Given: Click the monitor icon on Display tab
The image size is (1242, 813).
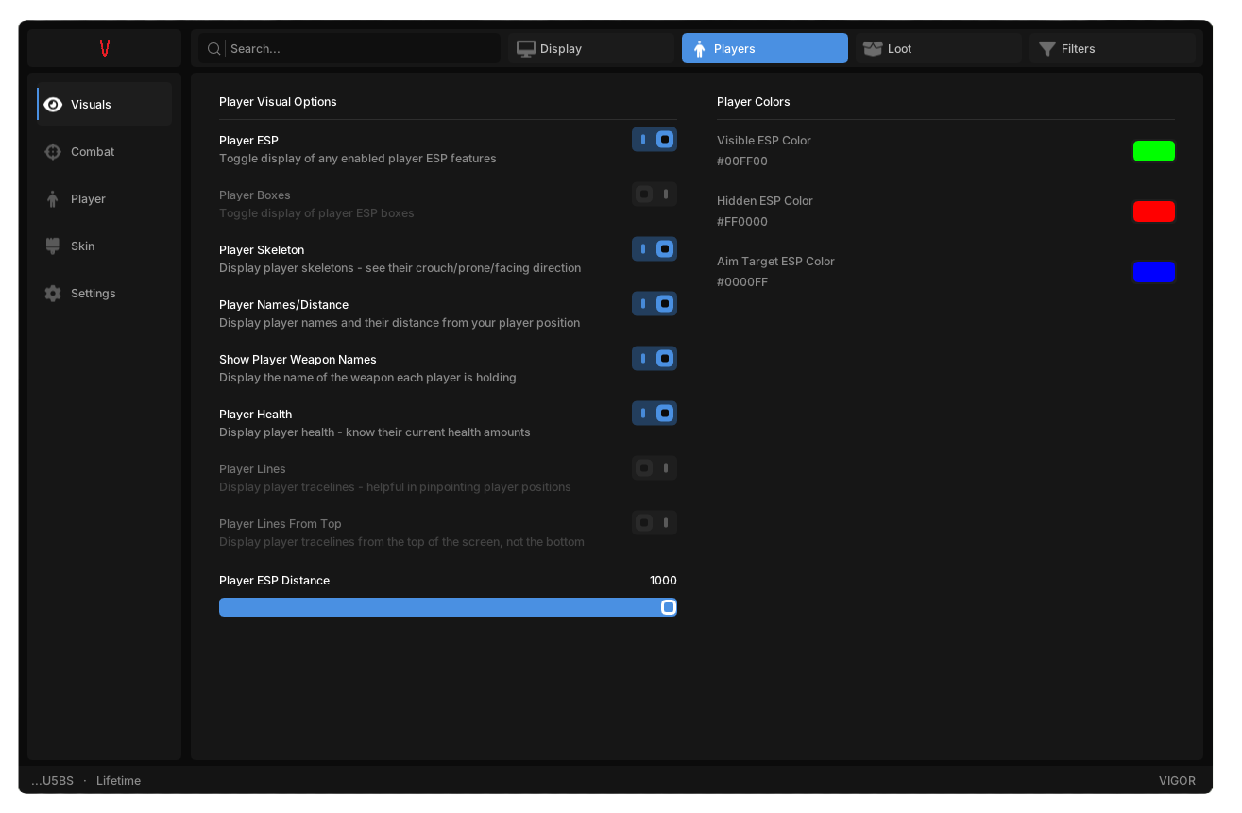Looking at the screenshot, I should pos(526,48).
